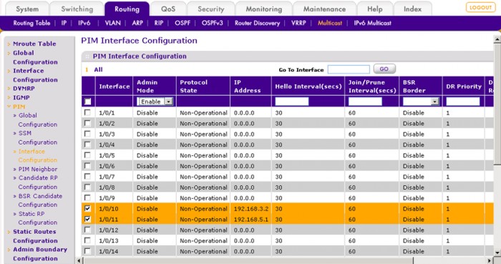This screenshot has height=264, width=501.
Task: Open Routing Table submenu
Action: pos(31,23)
